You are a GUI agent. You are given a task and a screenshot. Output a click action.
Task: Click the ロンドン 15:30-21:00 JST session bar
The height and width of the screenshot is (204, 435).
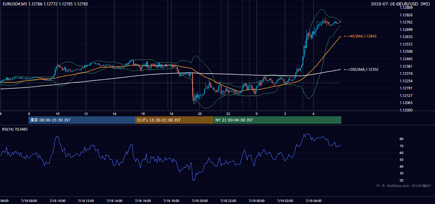click(x=174, y=120)
